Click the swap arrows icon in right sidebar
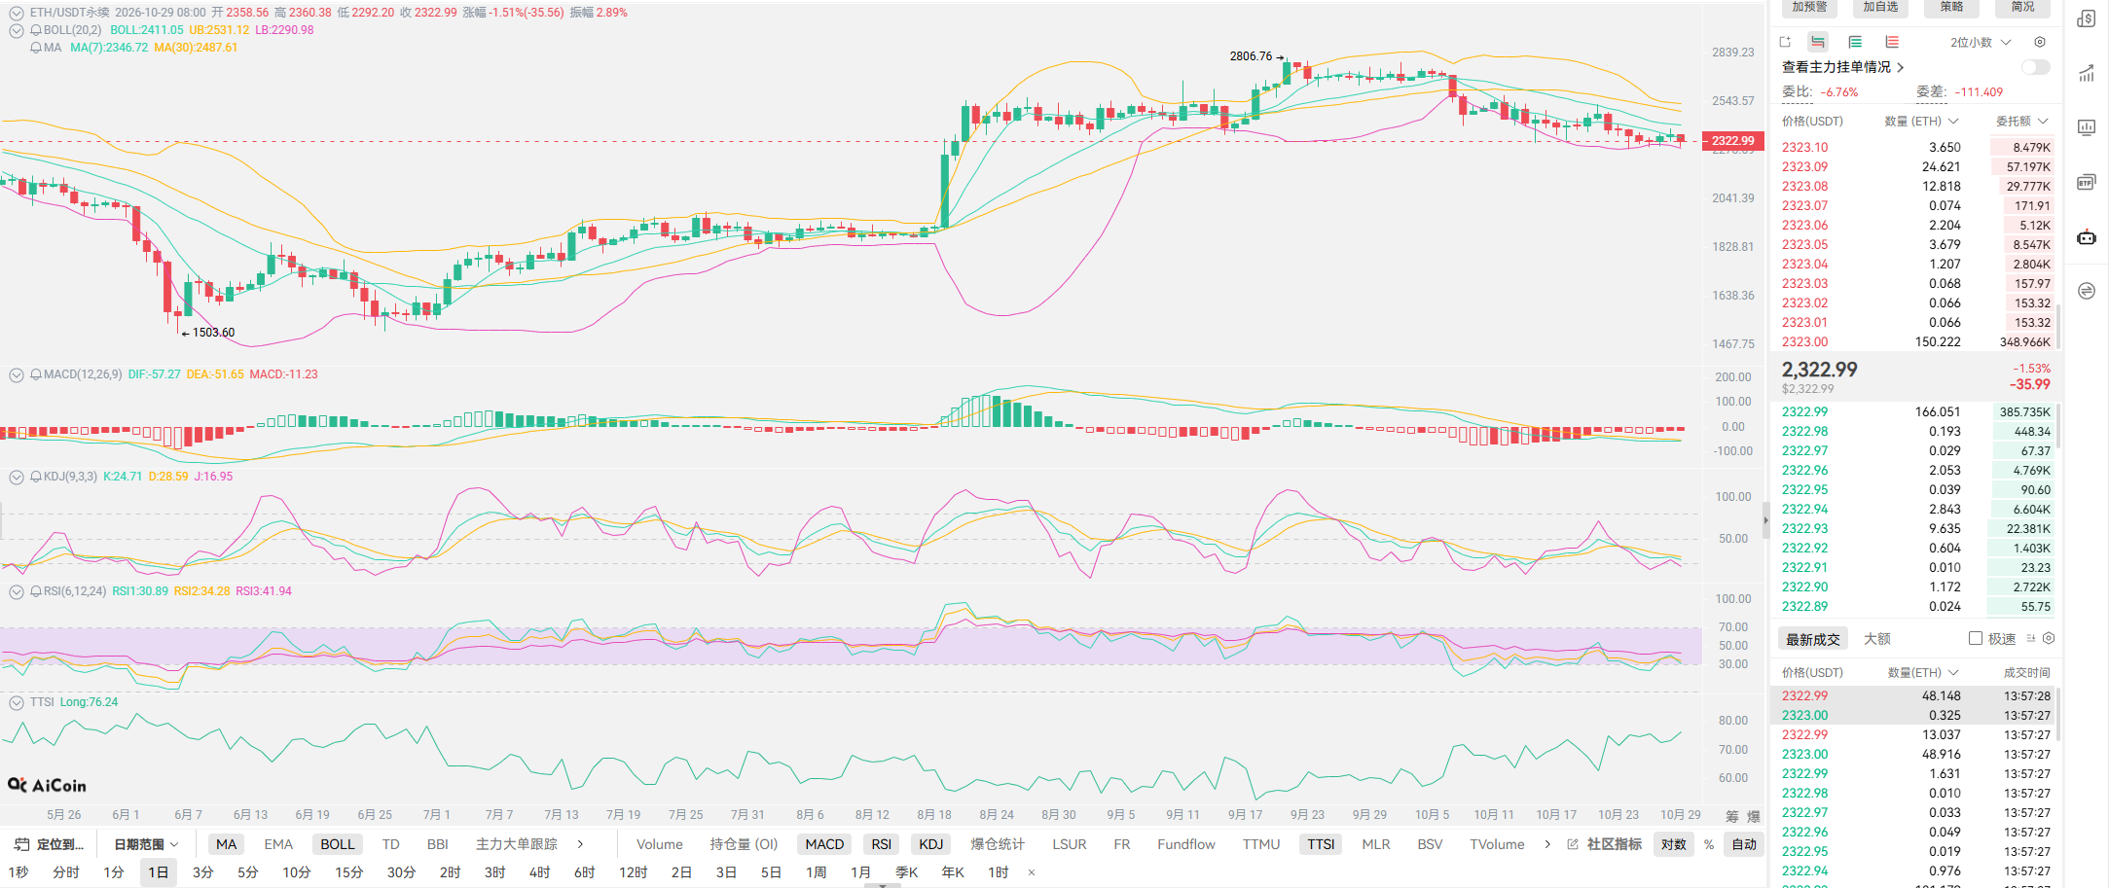Image resolution: width=2109 pixels, height=888 pixels. (x=2087, y=291)
